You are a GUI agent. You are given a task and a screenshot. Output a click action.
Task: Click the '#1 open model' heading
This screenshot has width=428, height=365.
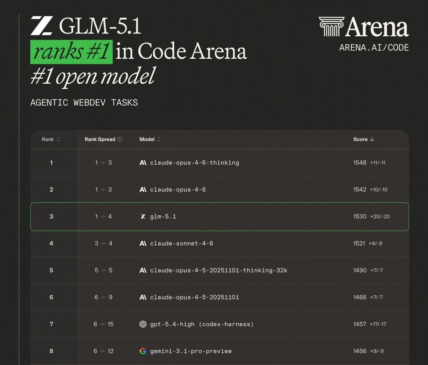point(92,75)
